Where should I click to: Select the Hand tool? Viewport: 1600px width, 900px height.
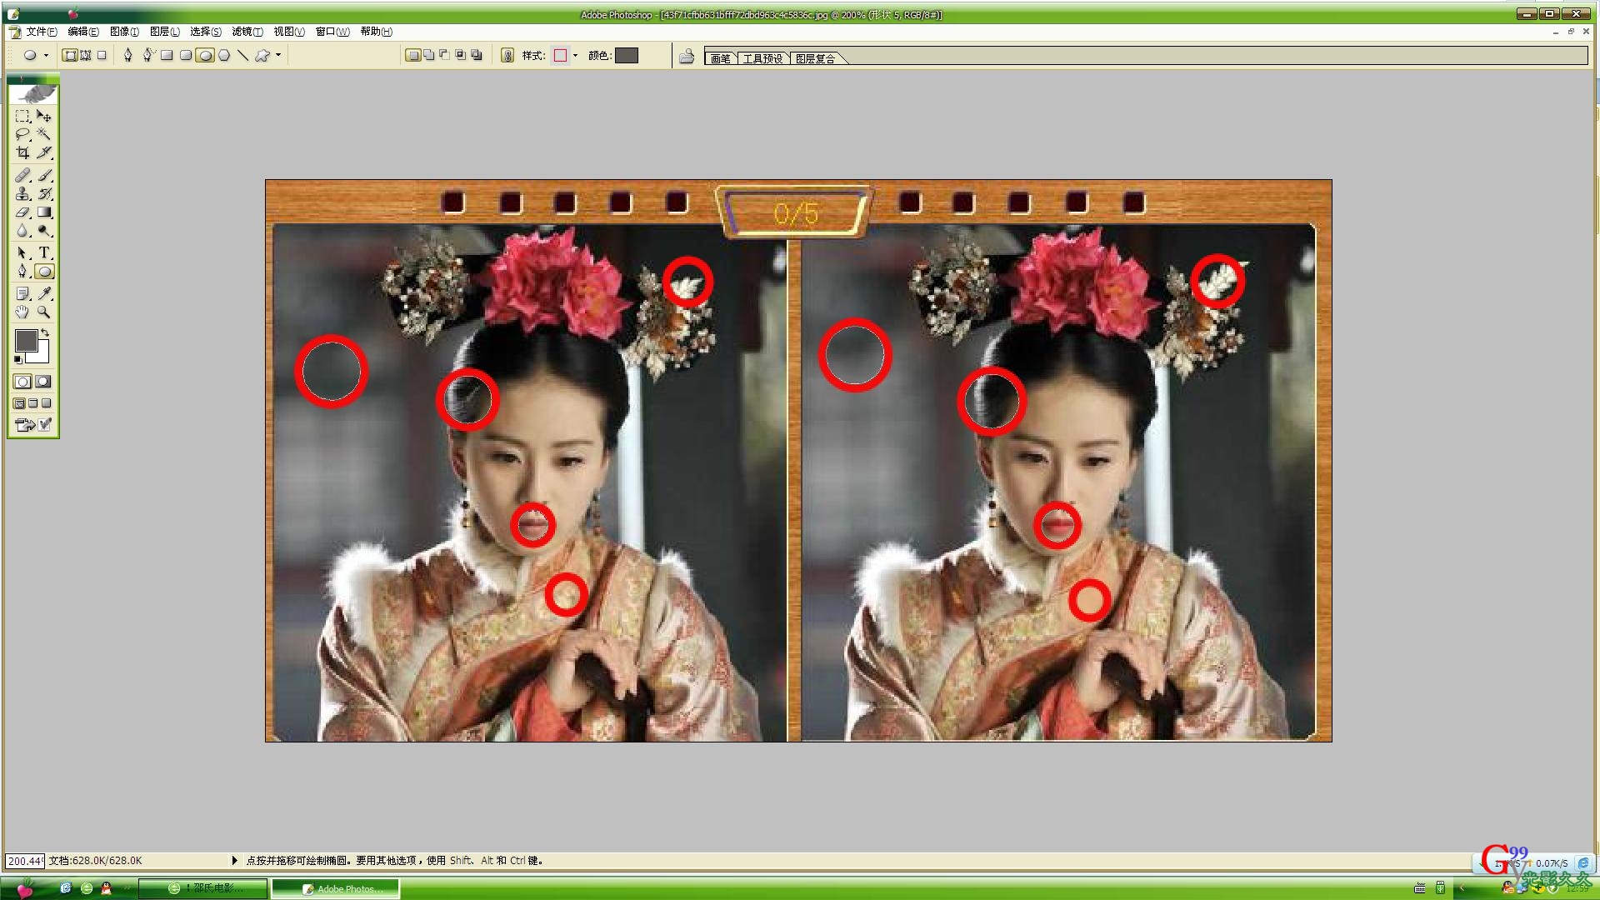[x=22, y=312]
